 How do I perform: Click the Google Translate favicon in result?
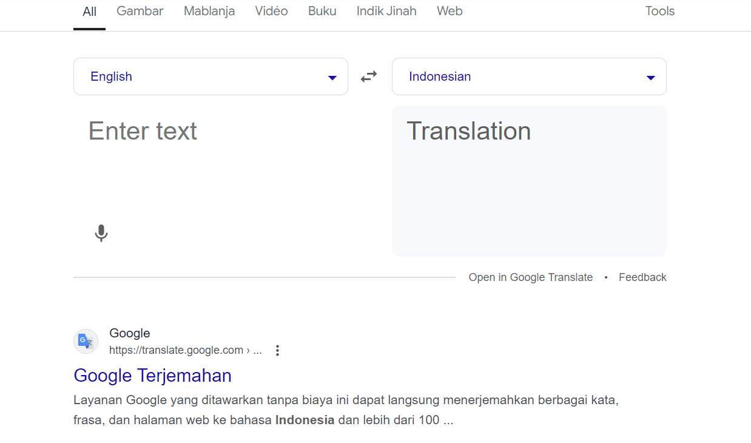[86, 342]
